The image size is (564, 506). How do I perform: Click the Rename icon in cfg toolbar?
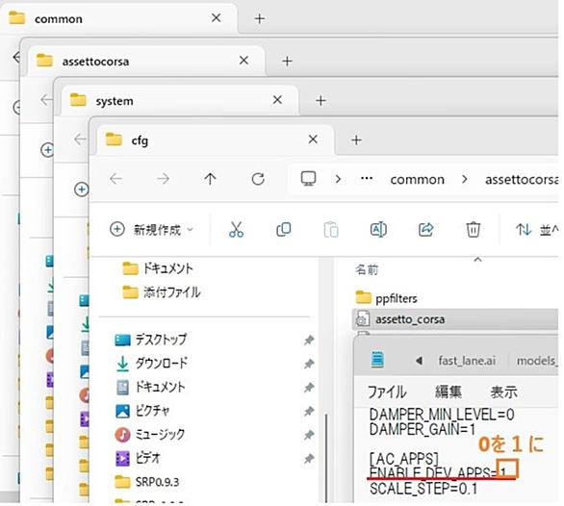[378, 230]
